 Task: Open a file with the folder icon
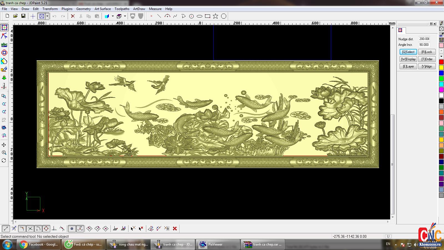point(15,16)
